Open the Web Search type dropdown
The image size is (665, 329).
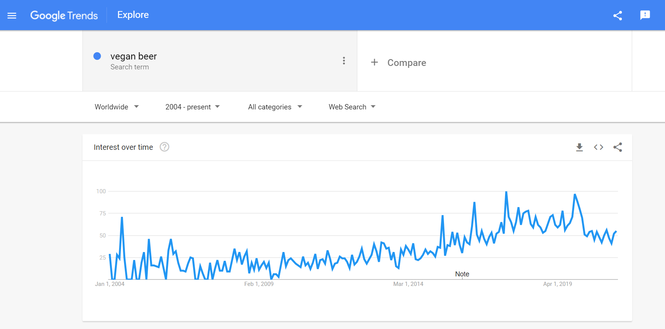(x=352, y=107)
